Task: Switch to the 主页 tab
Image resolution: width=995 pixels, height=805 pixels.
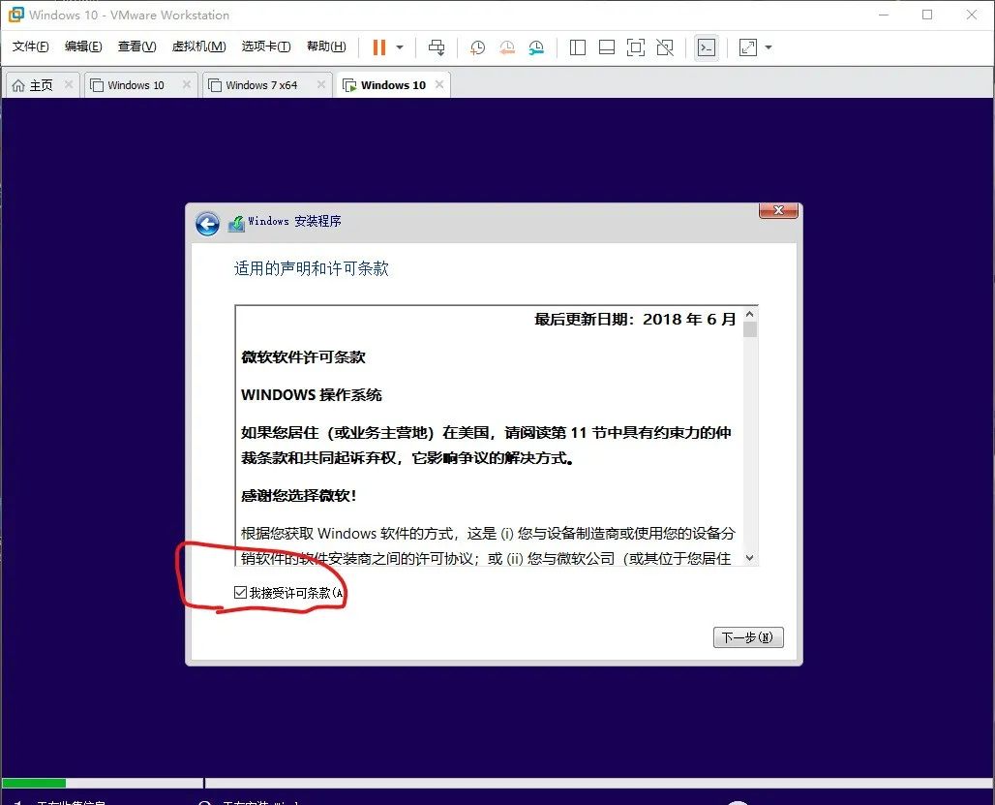Action: [41, 84]
